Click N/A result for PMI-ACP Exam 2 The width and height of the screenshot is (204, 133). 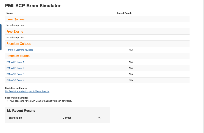click(x=131, y=68)
